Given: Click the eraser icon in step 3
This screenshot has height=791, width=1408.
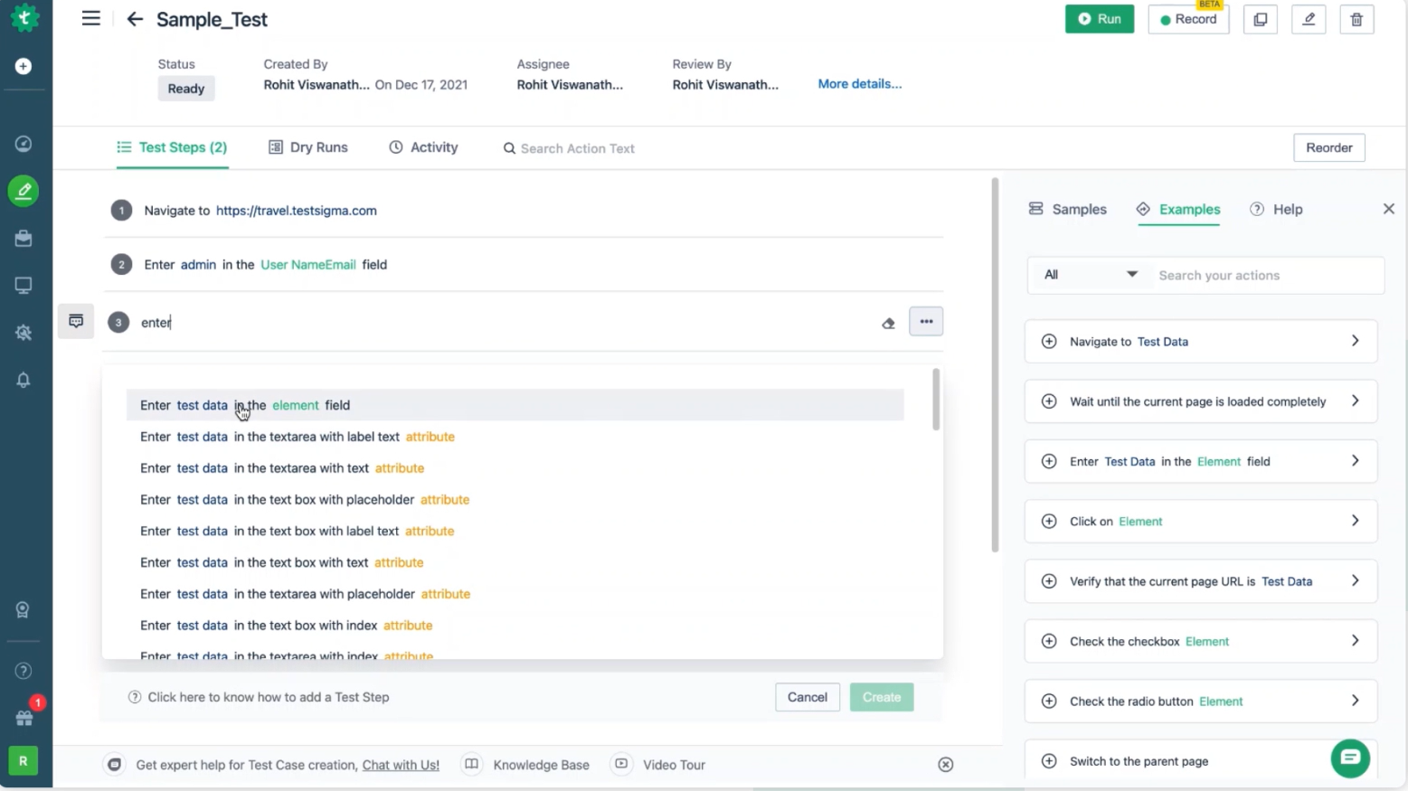Looking at the screenshot, I should [888, 323].
